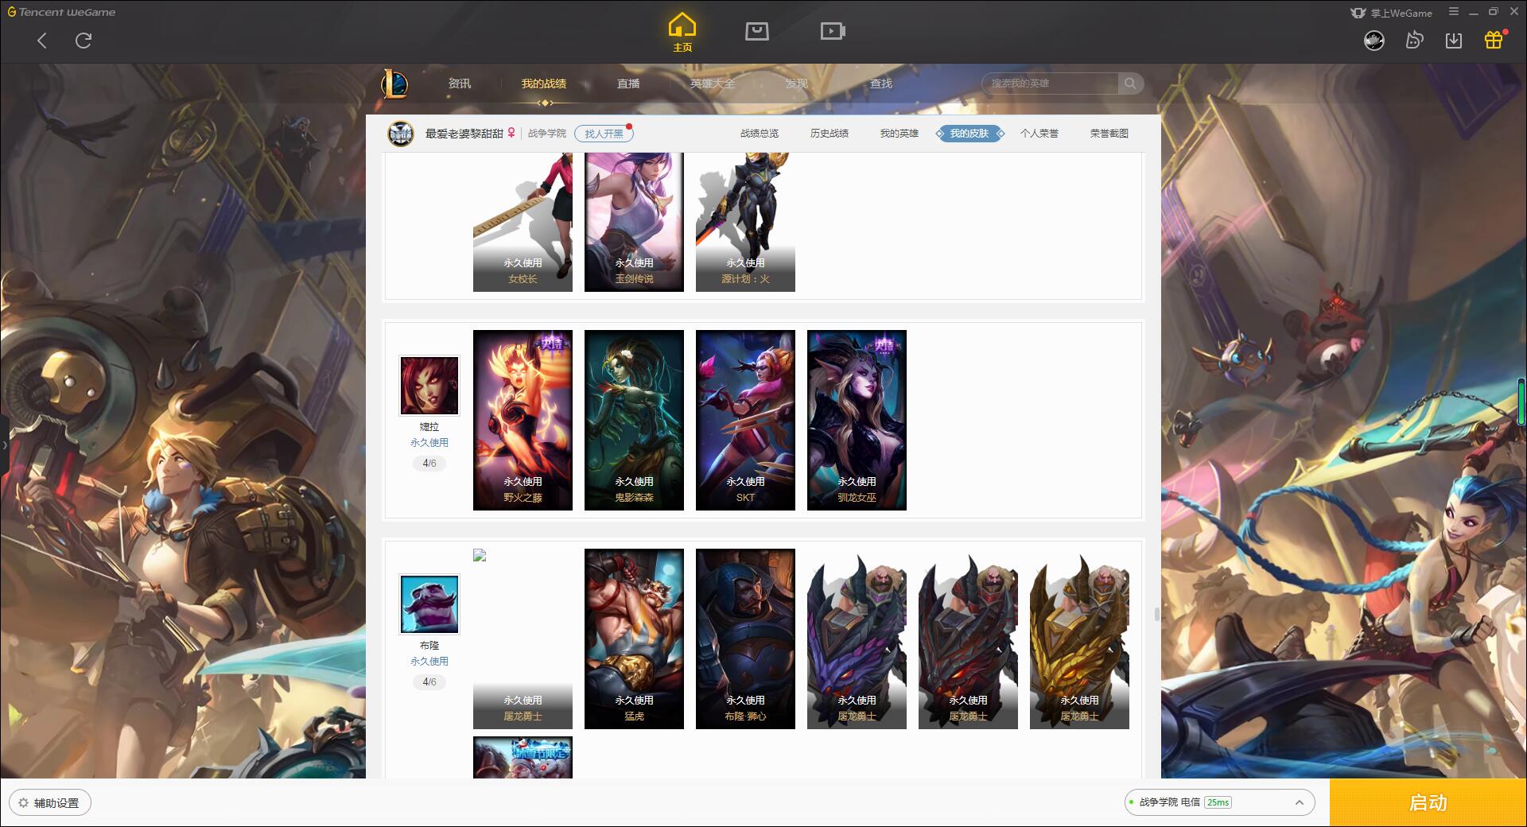
Task: Open the share arrow icon beside the avatar
Action: click(1414, 41)
